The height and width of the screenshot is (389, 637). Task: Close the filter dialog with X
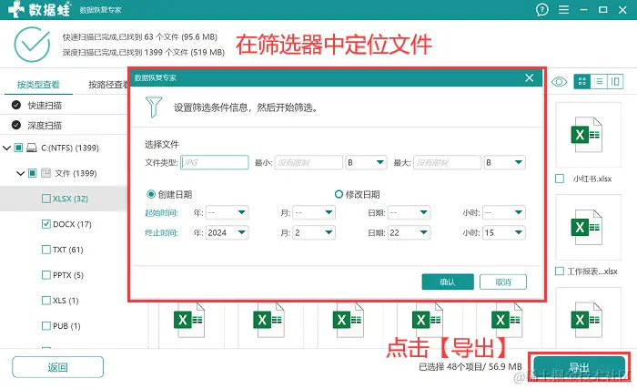529,77
